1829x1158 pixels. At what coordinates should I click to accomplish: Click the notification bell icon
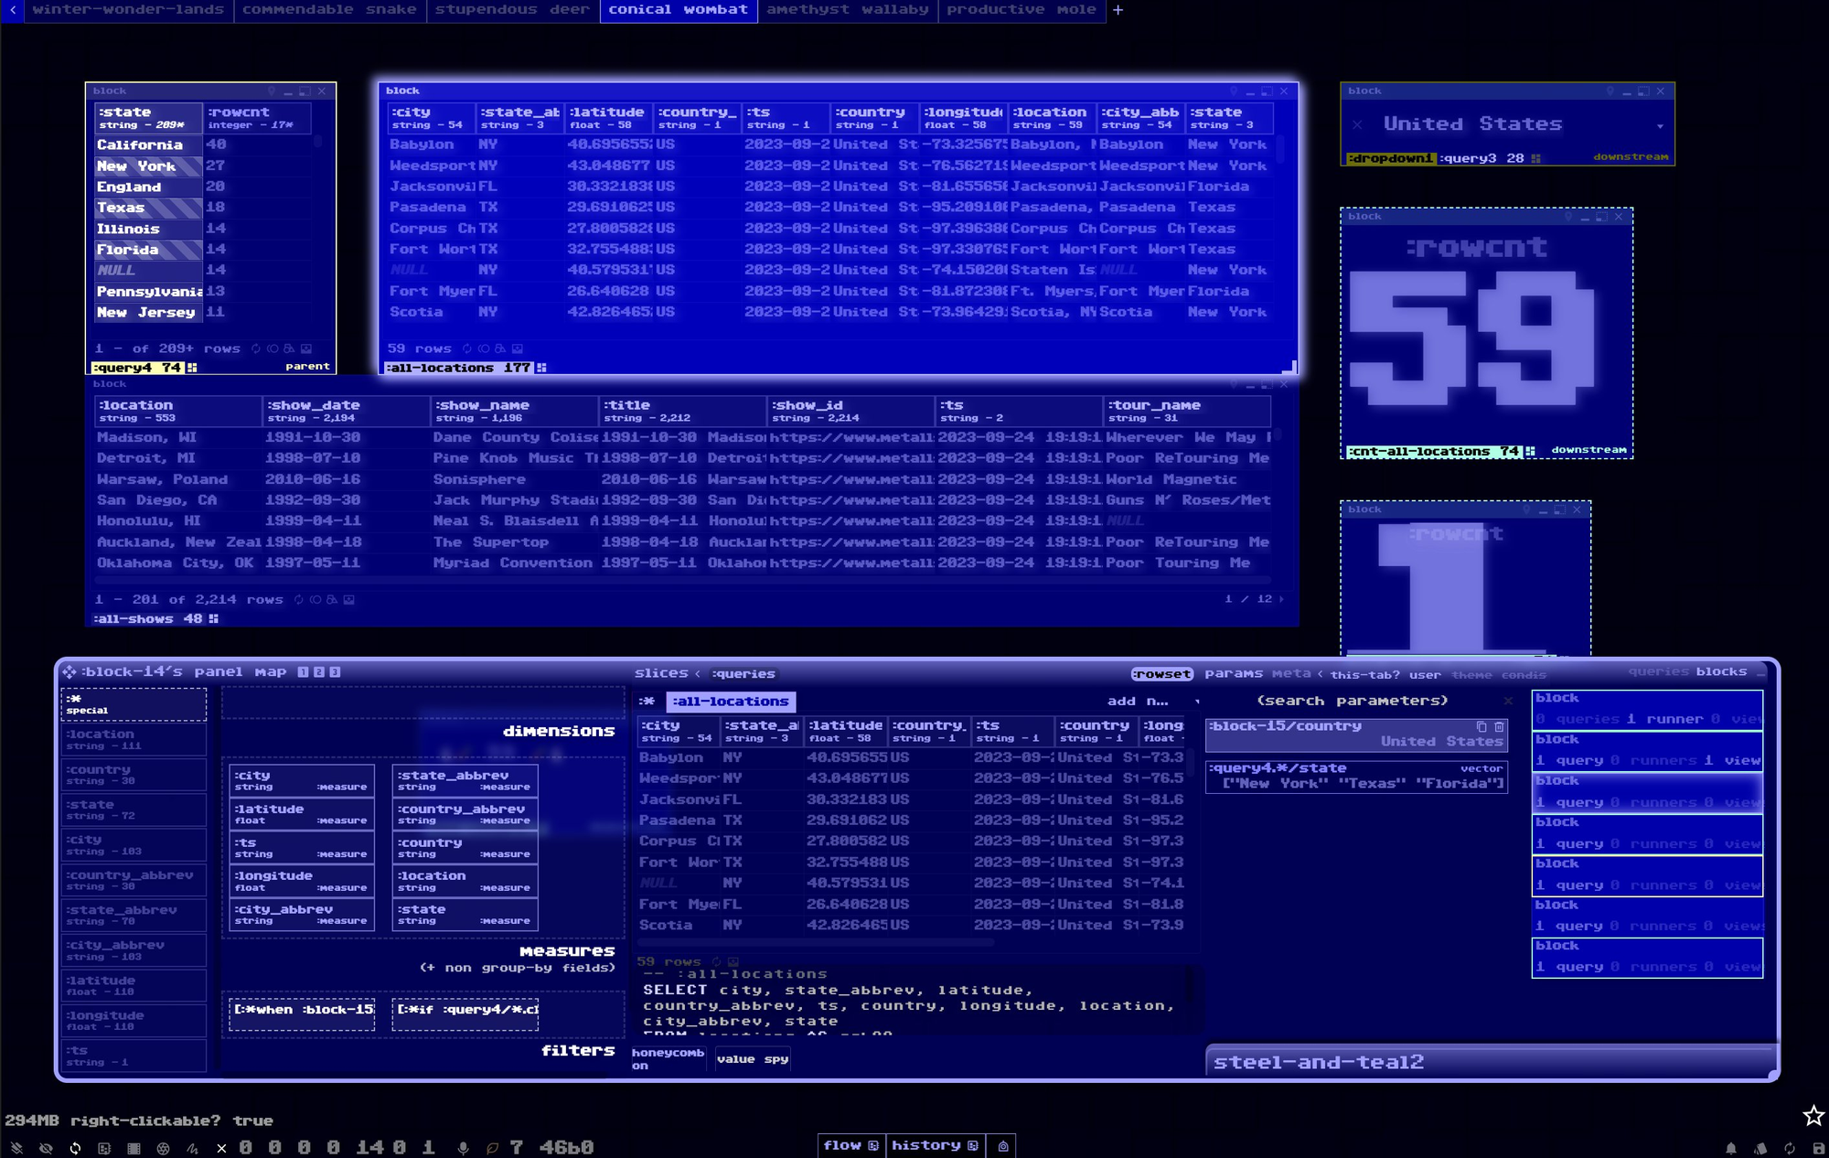1730,1148
